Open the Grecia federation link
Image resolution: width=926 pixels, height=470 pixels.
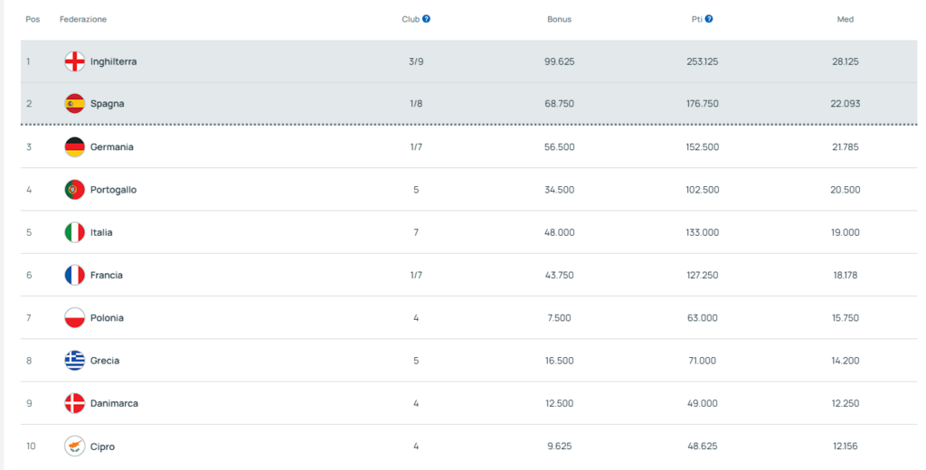[105, 361]
